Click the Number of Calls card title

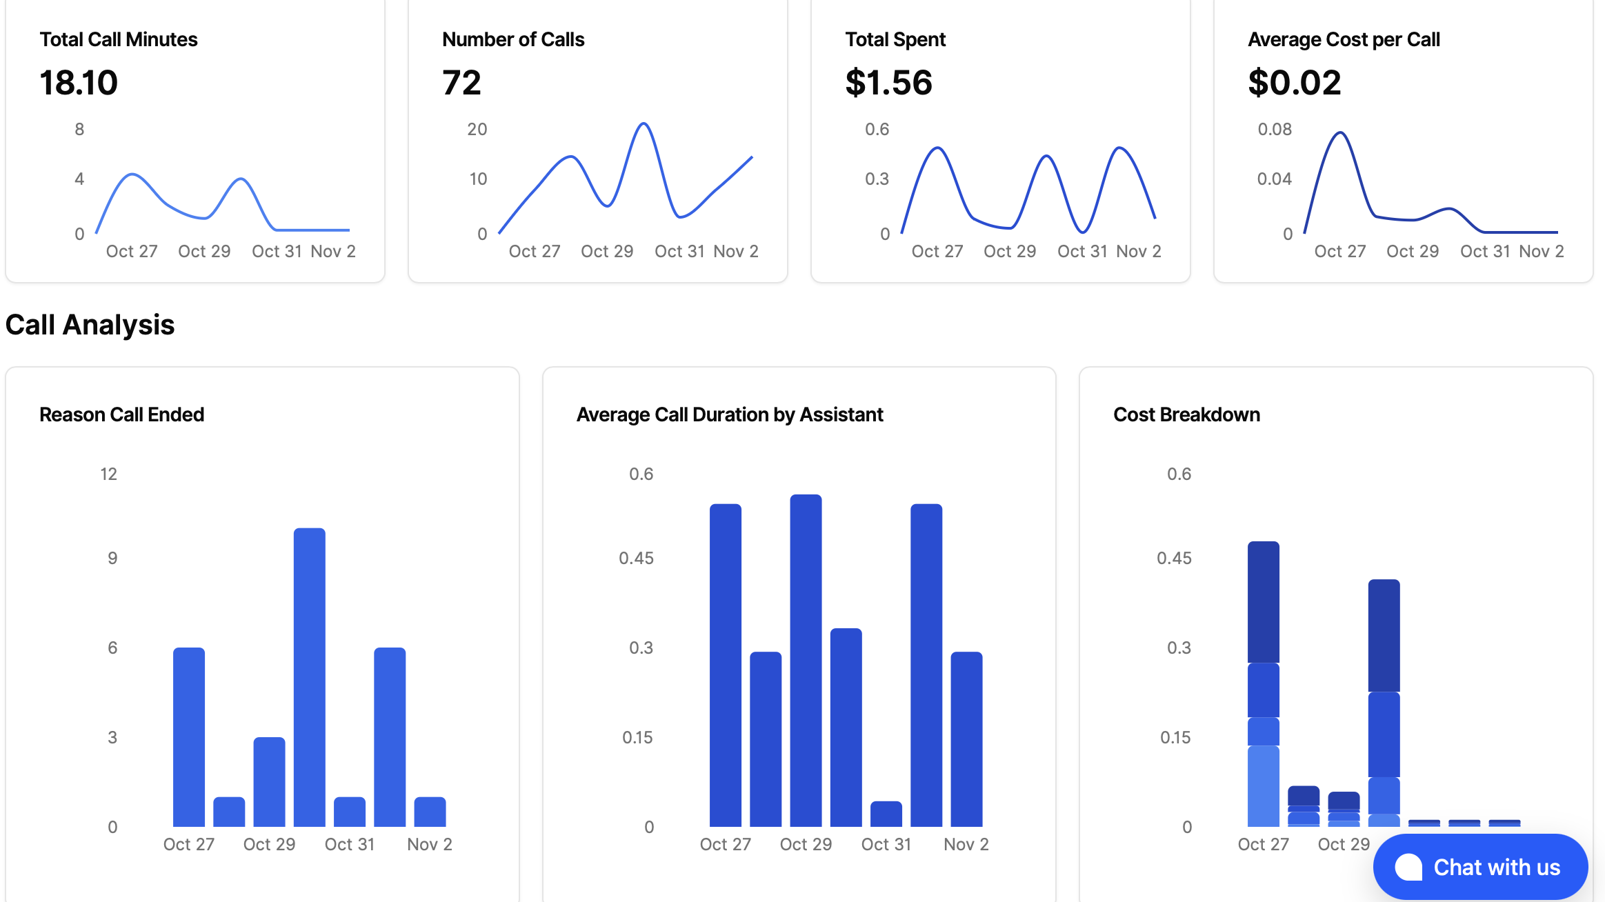pyautogui.click(x=513, y=39)
